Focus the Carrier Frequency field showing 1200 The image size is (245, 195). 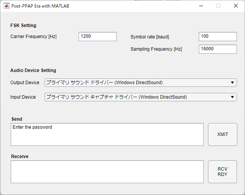(98, 37)
